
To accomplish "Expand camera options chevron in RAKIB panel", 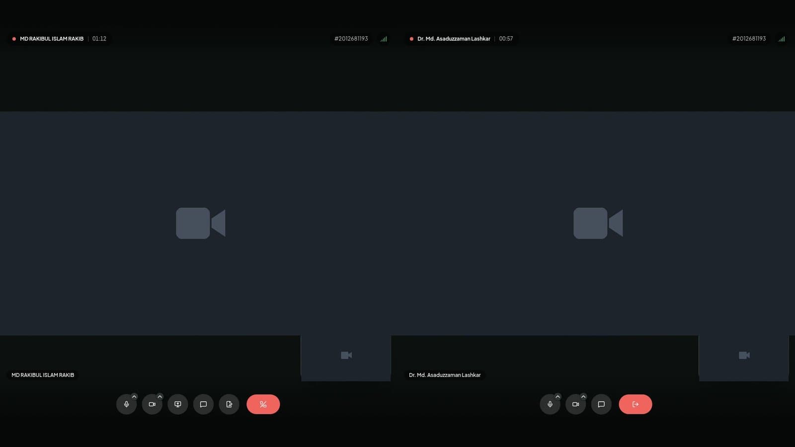I will [160, 396].
